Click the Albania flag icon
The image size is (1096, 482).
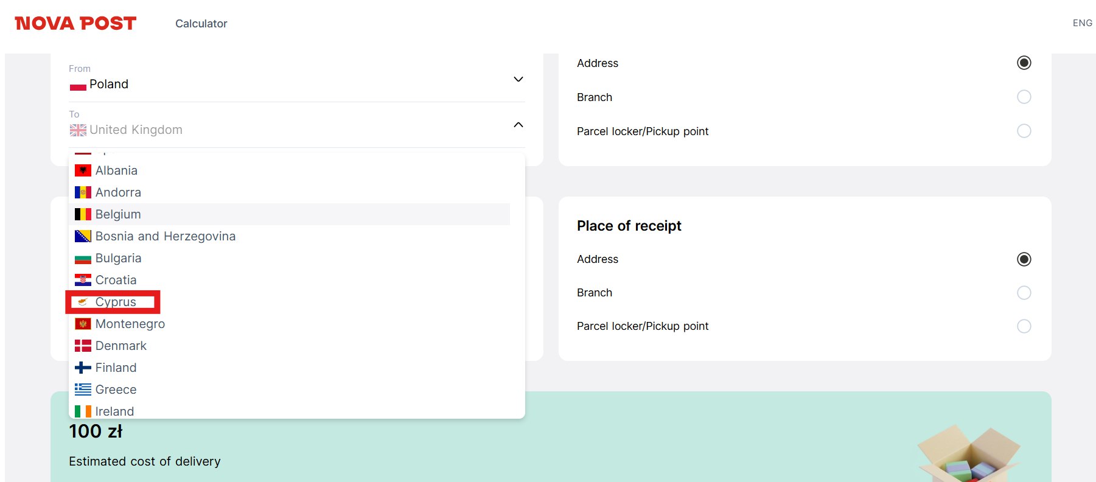coord(83,170)
